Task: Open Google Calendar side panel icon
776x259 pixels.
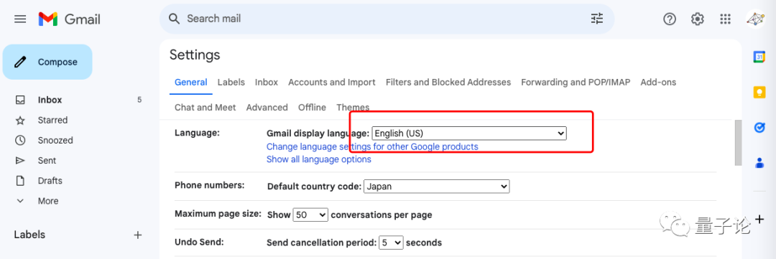Action: coord(759,57)
